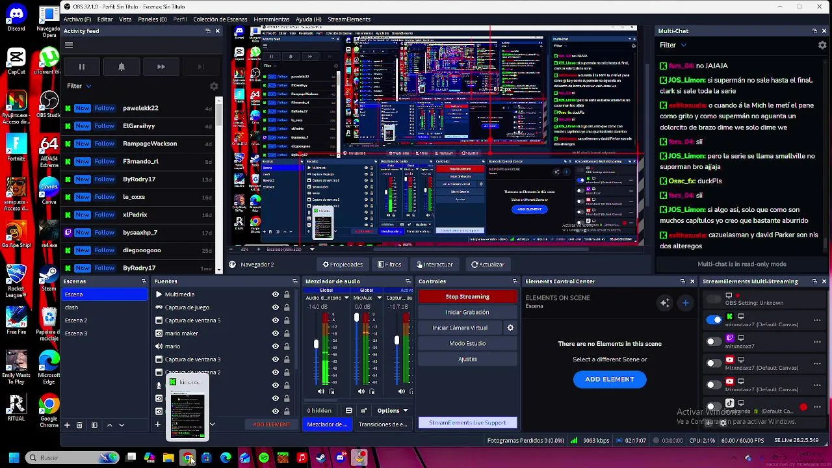Viewport: 832px width, 468px height.
Task: Add a new scene with the plus icon
Action: [66, 424]
